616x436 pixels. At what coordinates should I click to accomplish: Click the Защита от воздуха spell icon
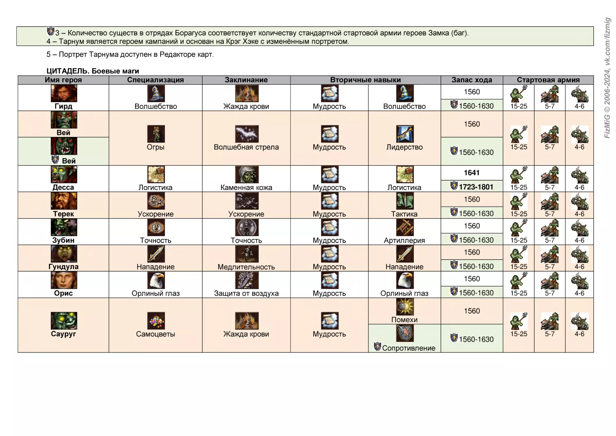(x=247, y=280)
